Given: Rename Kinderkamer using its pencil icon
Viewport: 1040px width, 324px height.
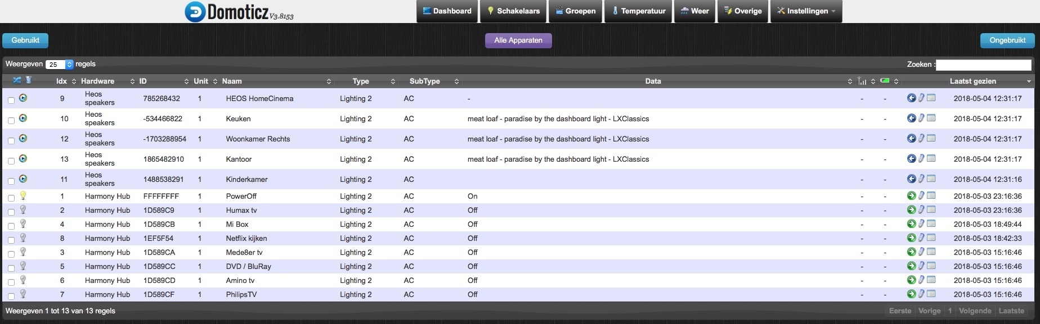Looking at the screenshot, I should point(921,179).
